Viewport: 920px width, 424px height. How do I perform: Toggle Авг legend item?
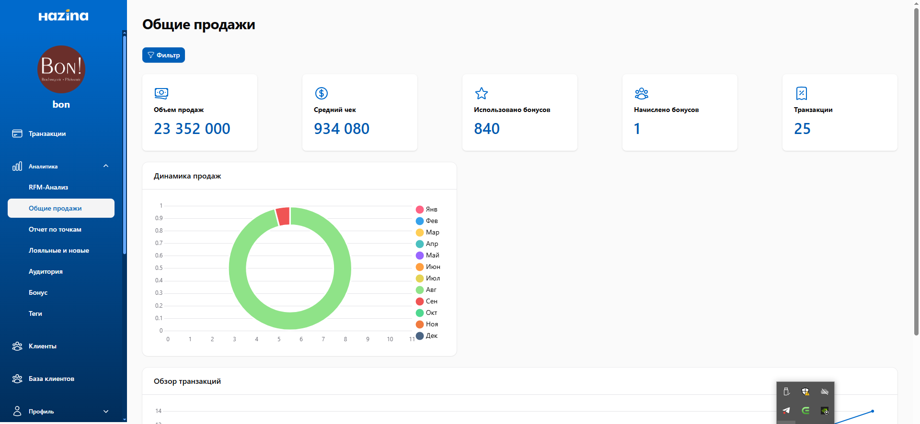(x=426, y=290)
